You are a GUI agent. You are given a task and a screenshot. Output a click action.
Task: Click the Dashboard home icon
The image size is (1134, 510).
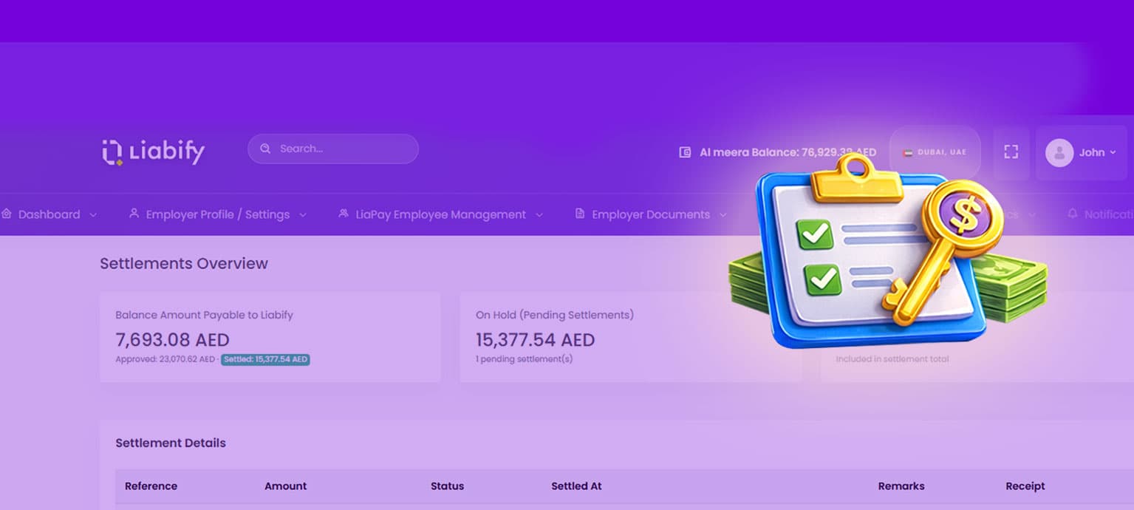(7, 214)
